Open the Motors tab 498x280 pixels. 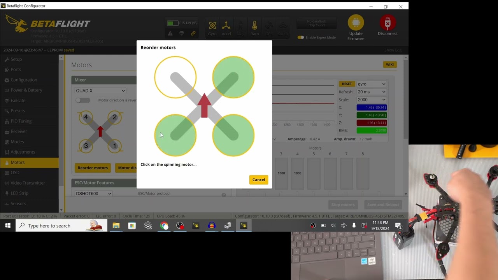29,162
